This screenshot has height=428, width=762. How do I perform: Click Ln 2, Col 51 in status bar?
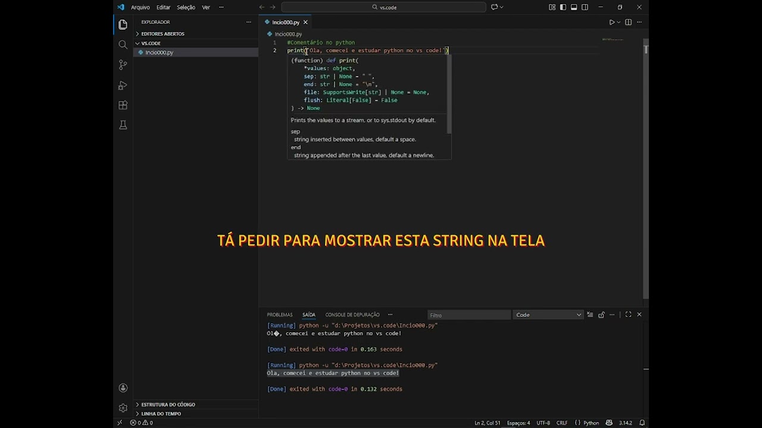(x=488, y=423)
